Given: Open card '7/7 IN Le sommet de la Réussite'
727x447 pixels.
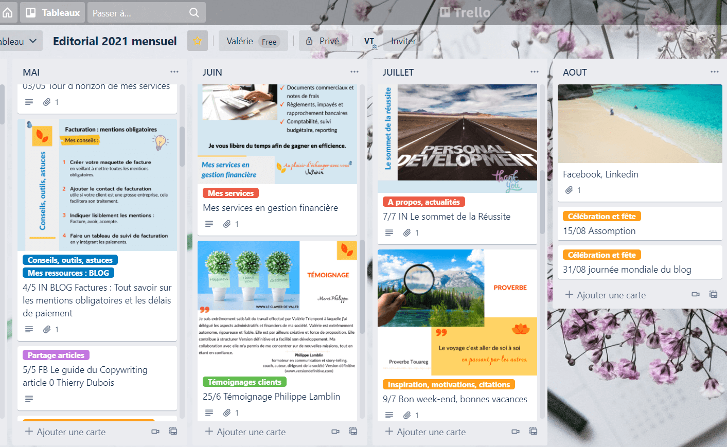Looking at the screenshot, I should tap(447, 217).
